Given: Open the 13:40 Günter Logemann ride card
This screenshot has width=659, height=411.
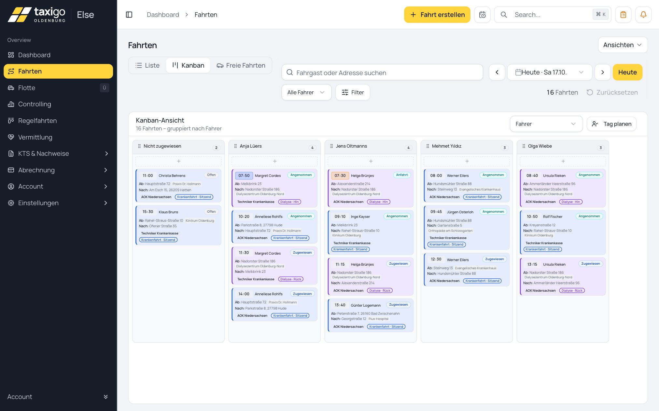Looking at the screenshot, I should (371, 315).
